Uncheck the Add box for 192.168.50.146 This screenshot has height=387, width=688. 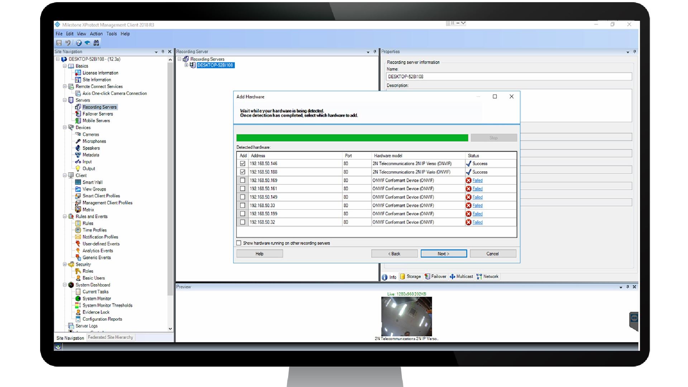coord(243,163)
